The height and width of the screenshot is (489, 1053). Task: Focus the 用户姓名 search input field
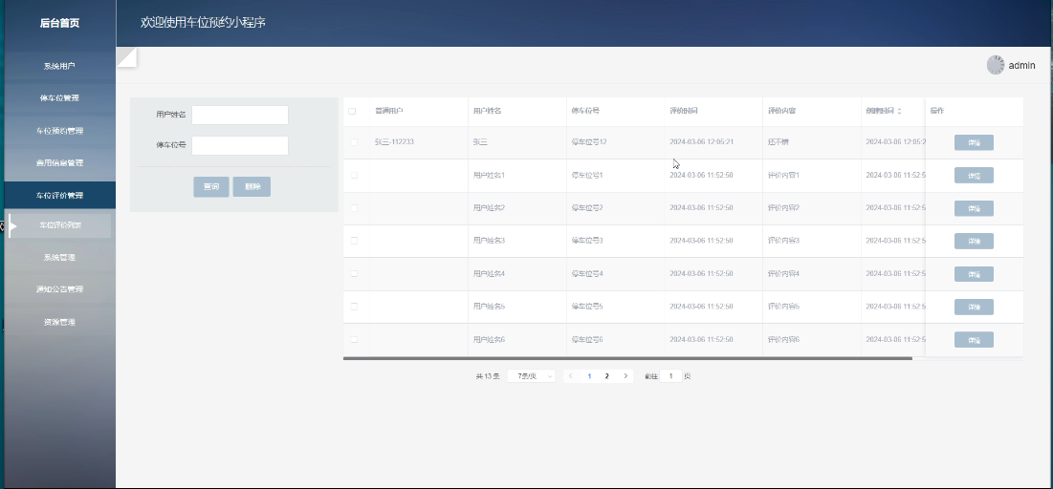tap(240, 115)
